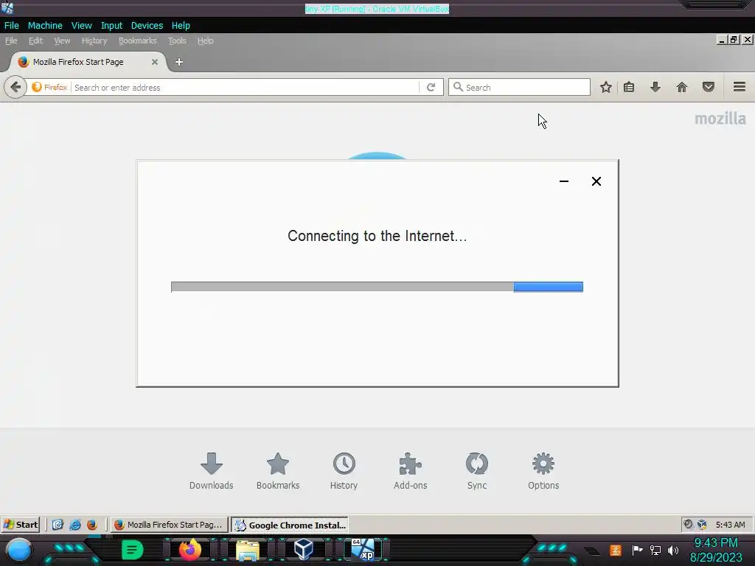Bookmark this page with the star icon

tap(606, 87)
